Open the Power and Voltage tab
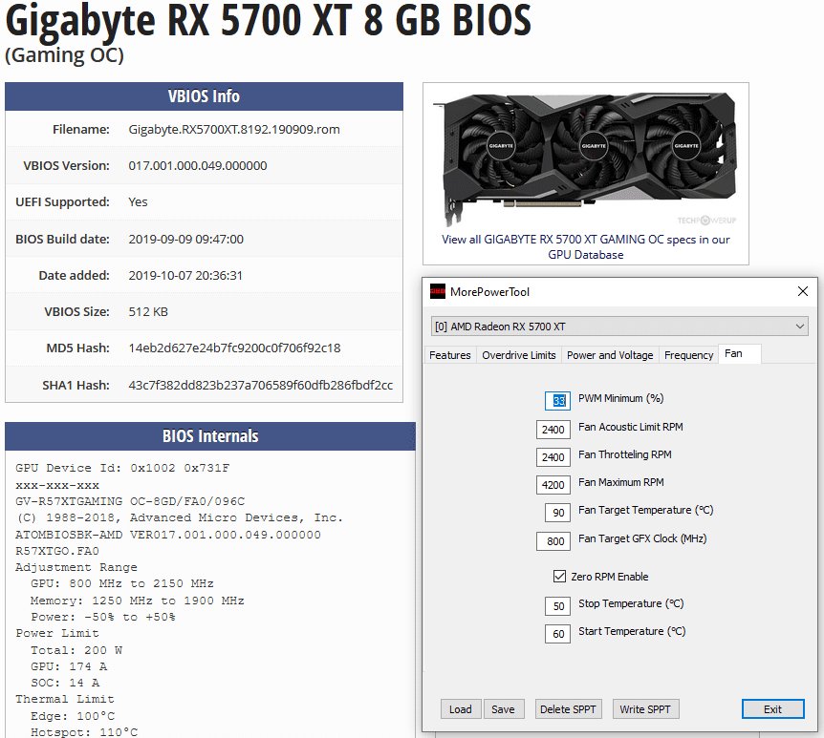 coord(610,355)
